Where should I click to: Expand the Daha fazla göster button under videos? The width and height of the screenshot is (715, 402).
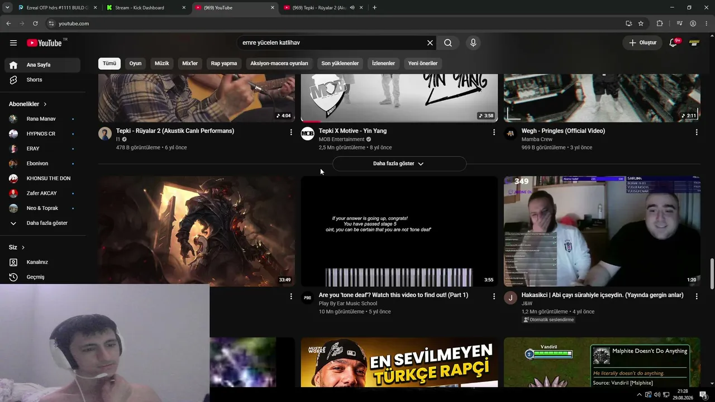pos(399,164)
